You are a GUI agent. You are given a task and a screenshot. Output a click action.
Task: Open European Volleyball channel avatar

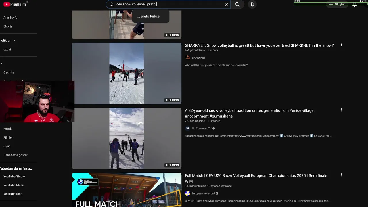pos(187,193)
